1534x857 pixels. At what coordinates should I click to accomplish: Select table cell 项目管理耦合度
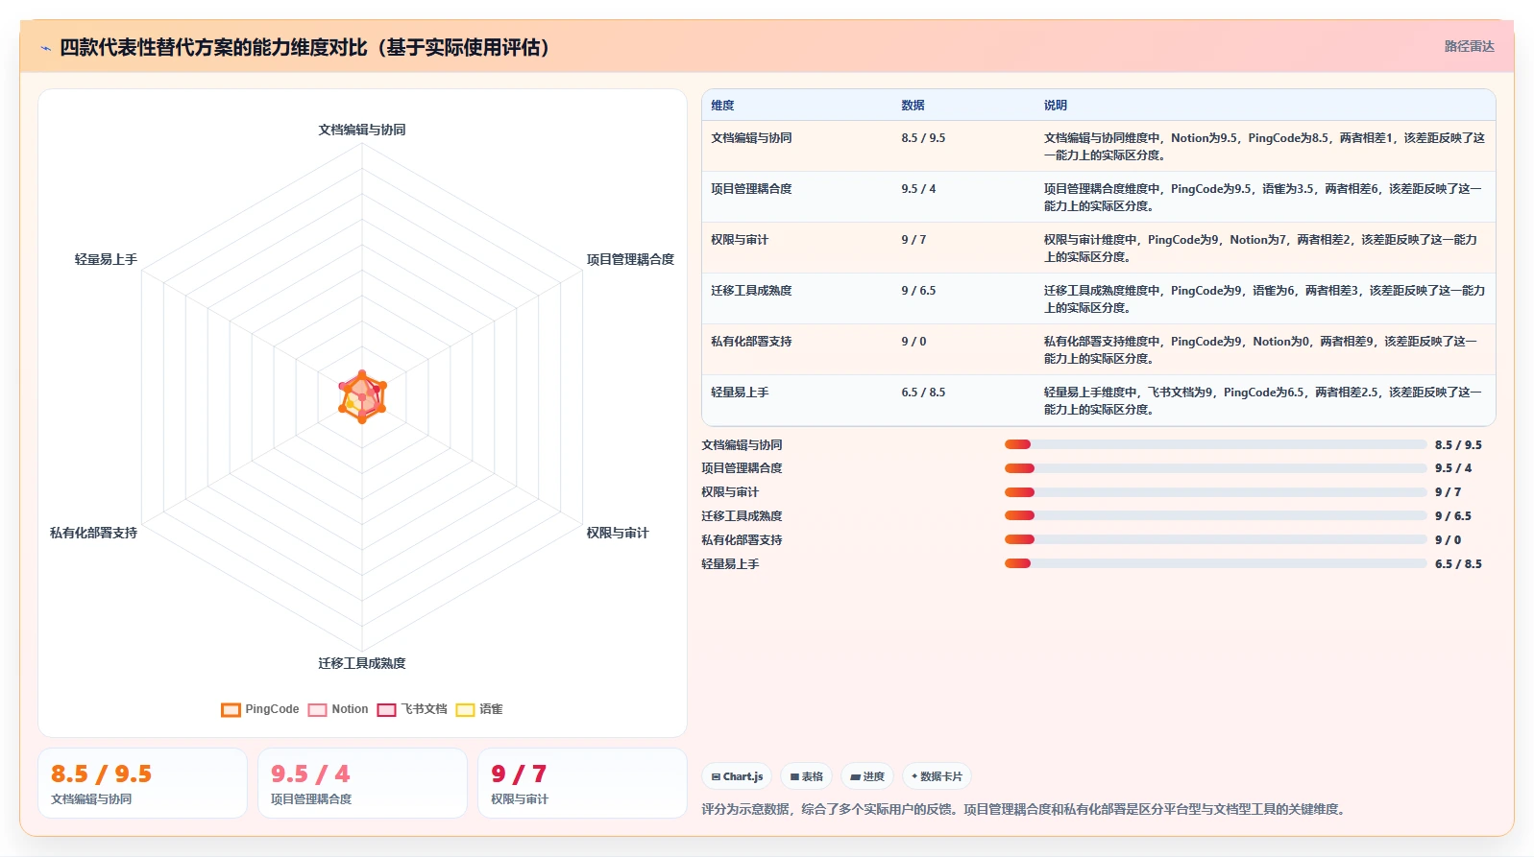point(751,189)
